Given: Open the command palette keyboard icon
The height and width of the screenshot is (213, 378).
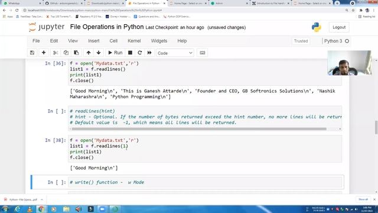Looking at the screenshot, I should [202, 53].
